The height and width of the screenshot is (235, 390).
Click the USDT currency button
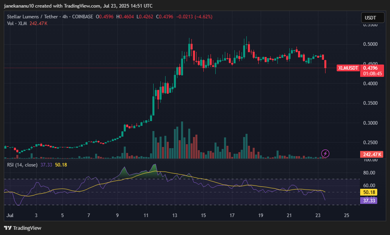[372, 18]
